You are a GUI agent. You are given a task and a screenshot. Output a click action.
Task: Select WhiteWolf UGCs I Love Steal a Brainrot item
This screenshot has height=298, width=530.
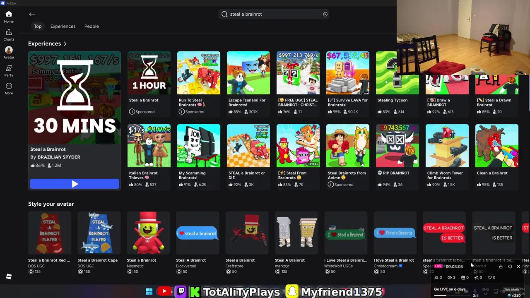click(346, 233)
